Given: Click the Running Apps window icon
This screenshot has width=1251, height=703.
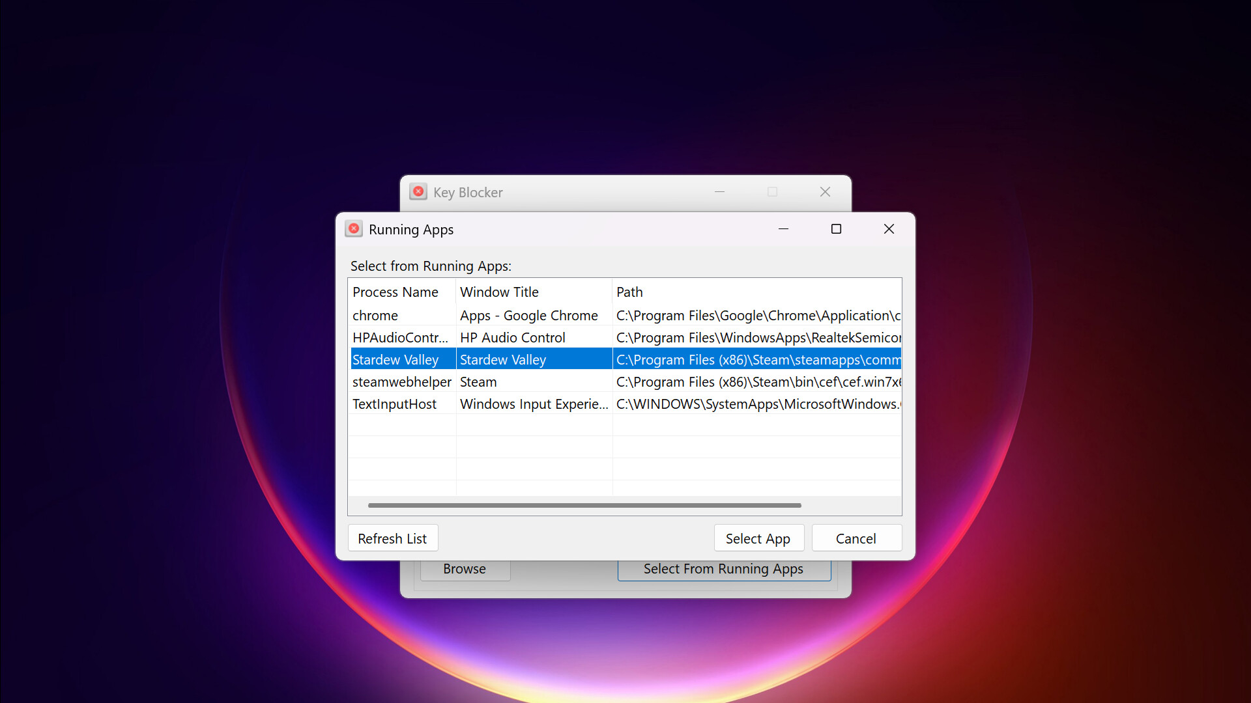Looking at the screenshot, I should [354, 228].
